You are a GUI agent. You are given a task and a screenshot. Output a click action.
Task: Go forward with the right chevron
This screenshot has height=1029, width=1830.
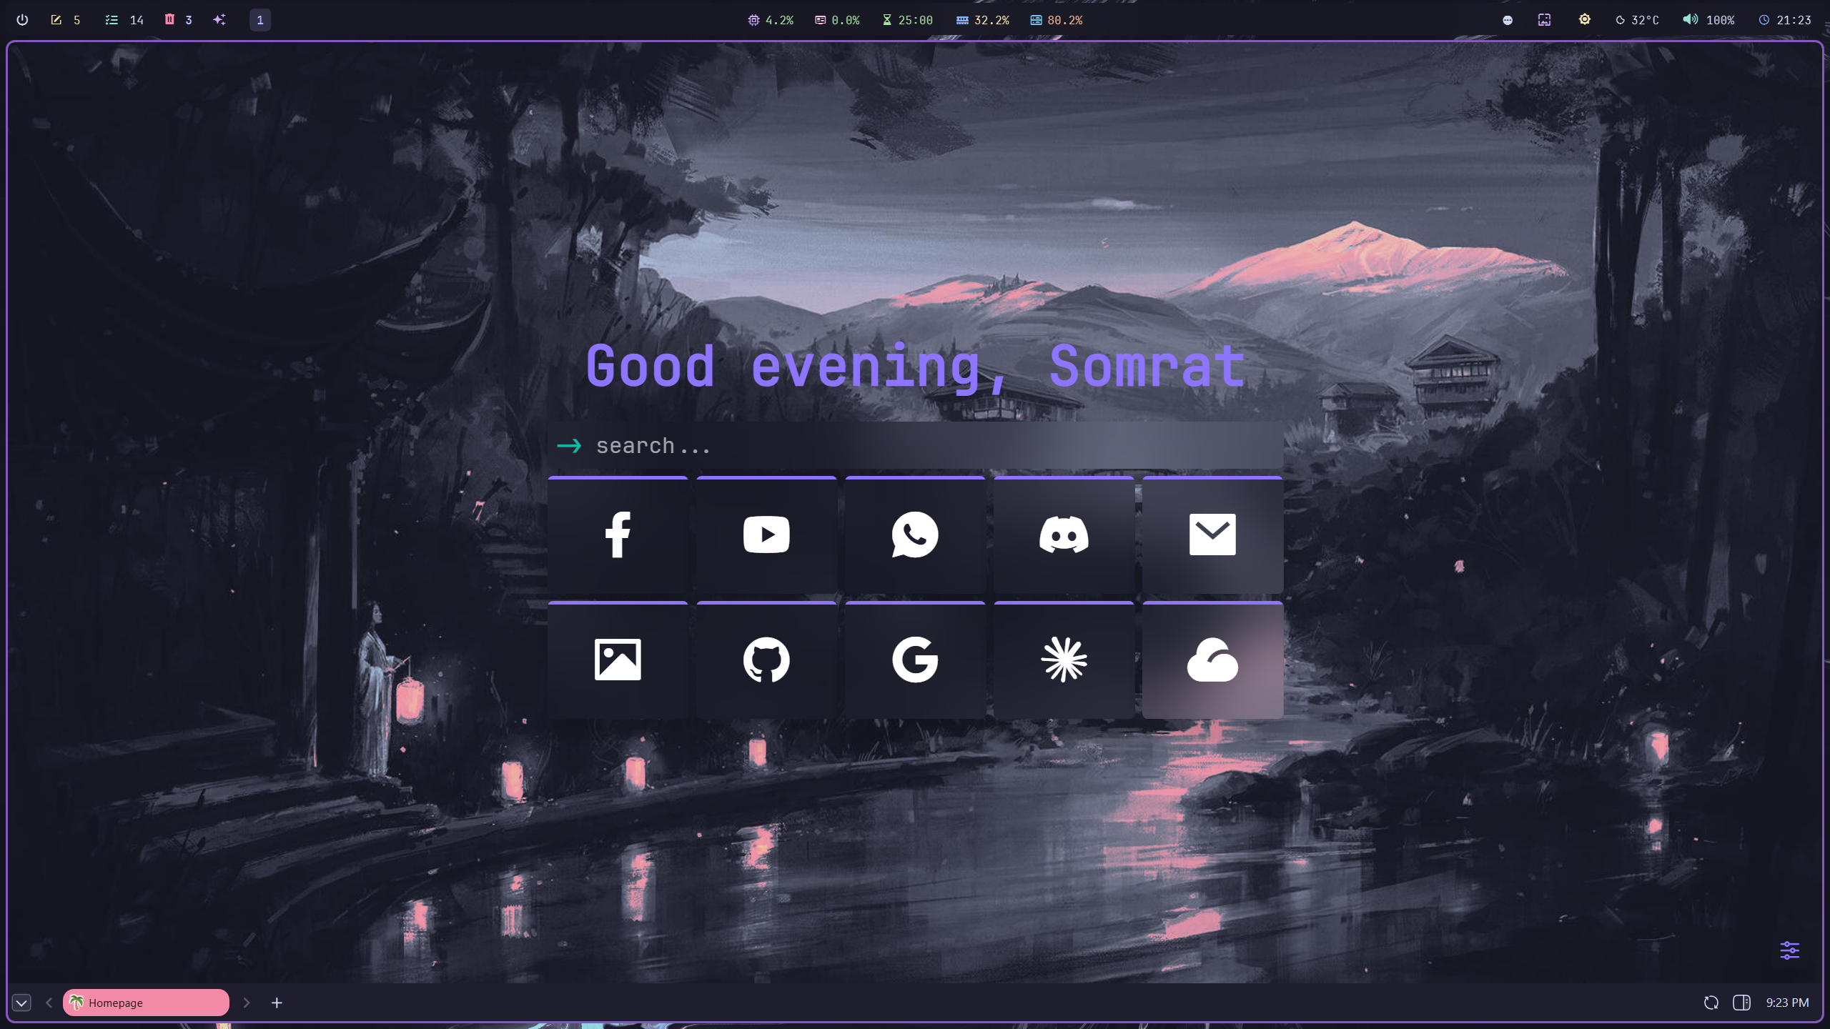click(x=247, y=1003)
